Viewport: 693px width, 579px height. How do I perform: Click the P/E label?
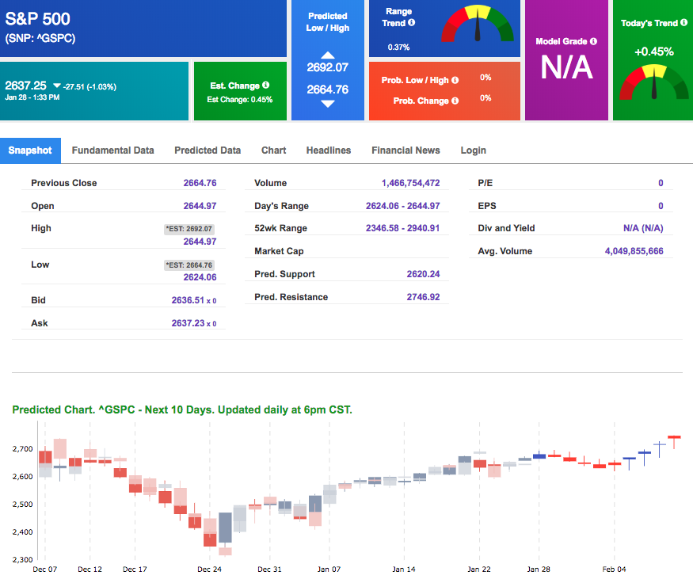(x=485, y=183)
